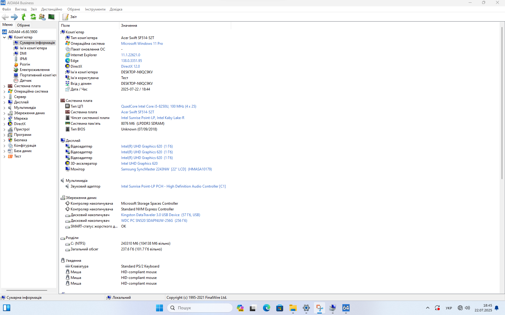This screenshot has width=505, height=315.
Task: Collapse the Комп'ютер tree node
Action: (x=4, y=38)
